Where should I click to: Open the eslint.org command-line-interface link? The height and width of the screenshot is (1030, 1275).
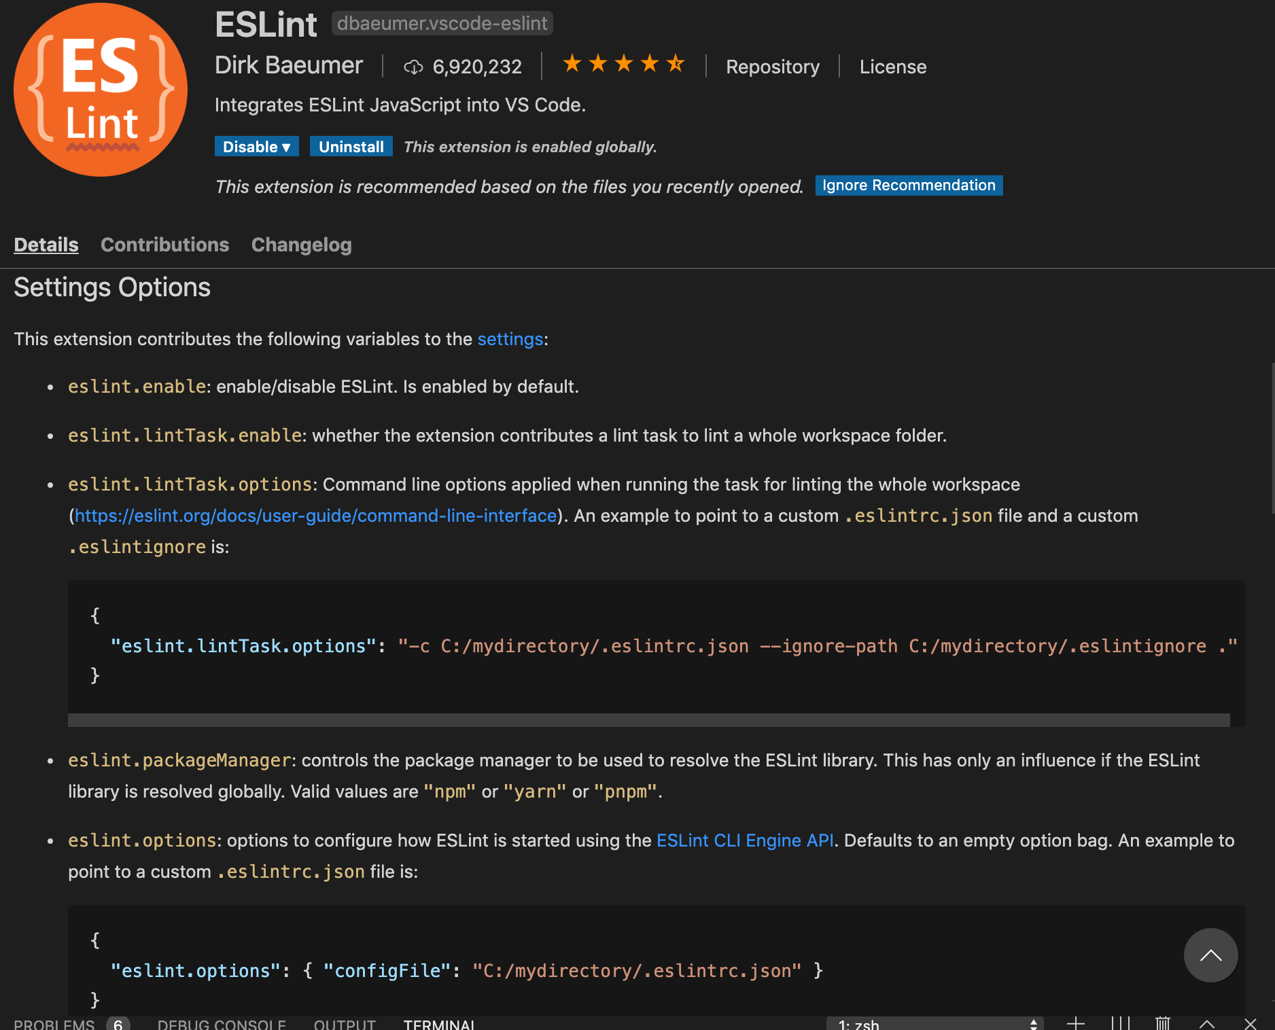pos(315,516)
